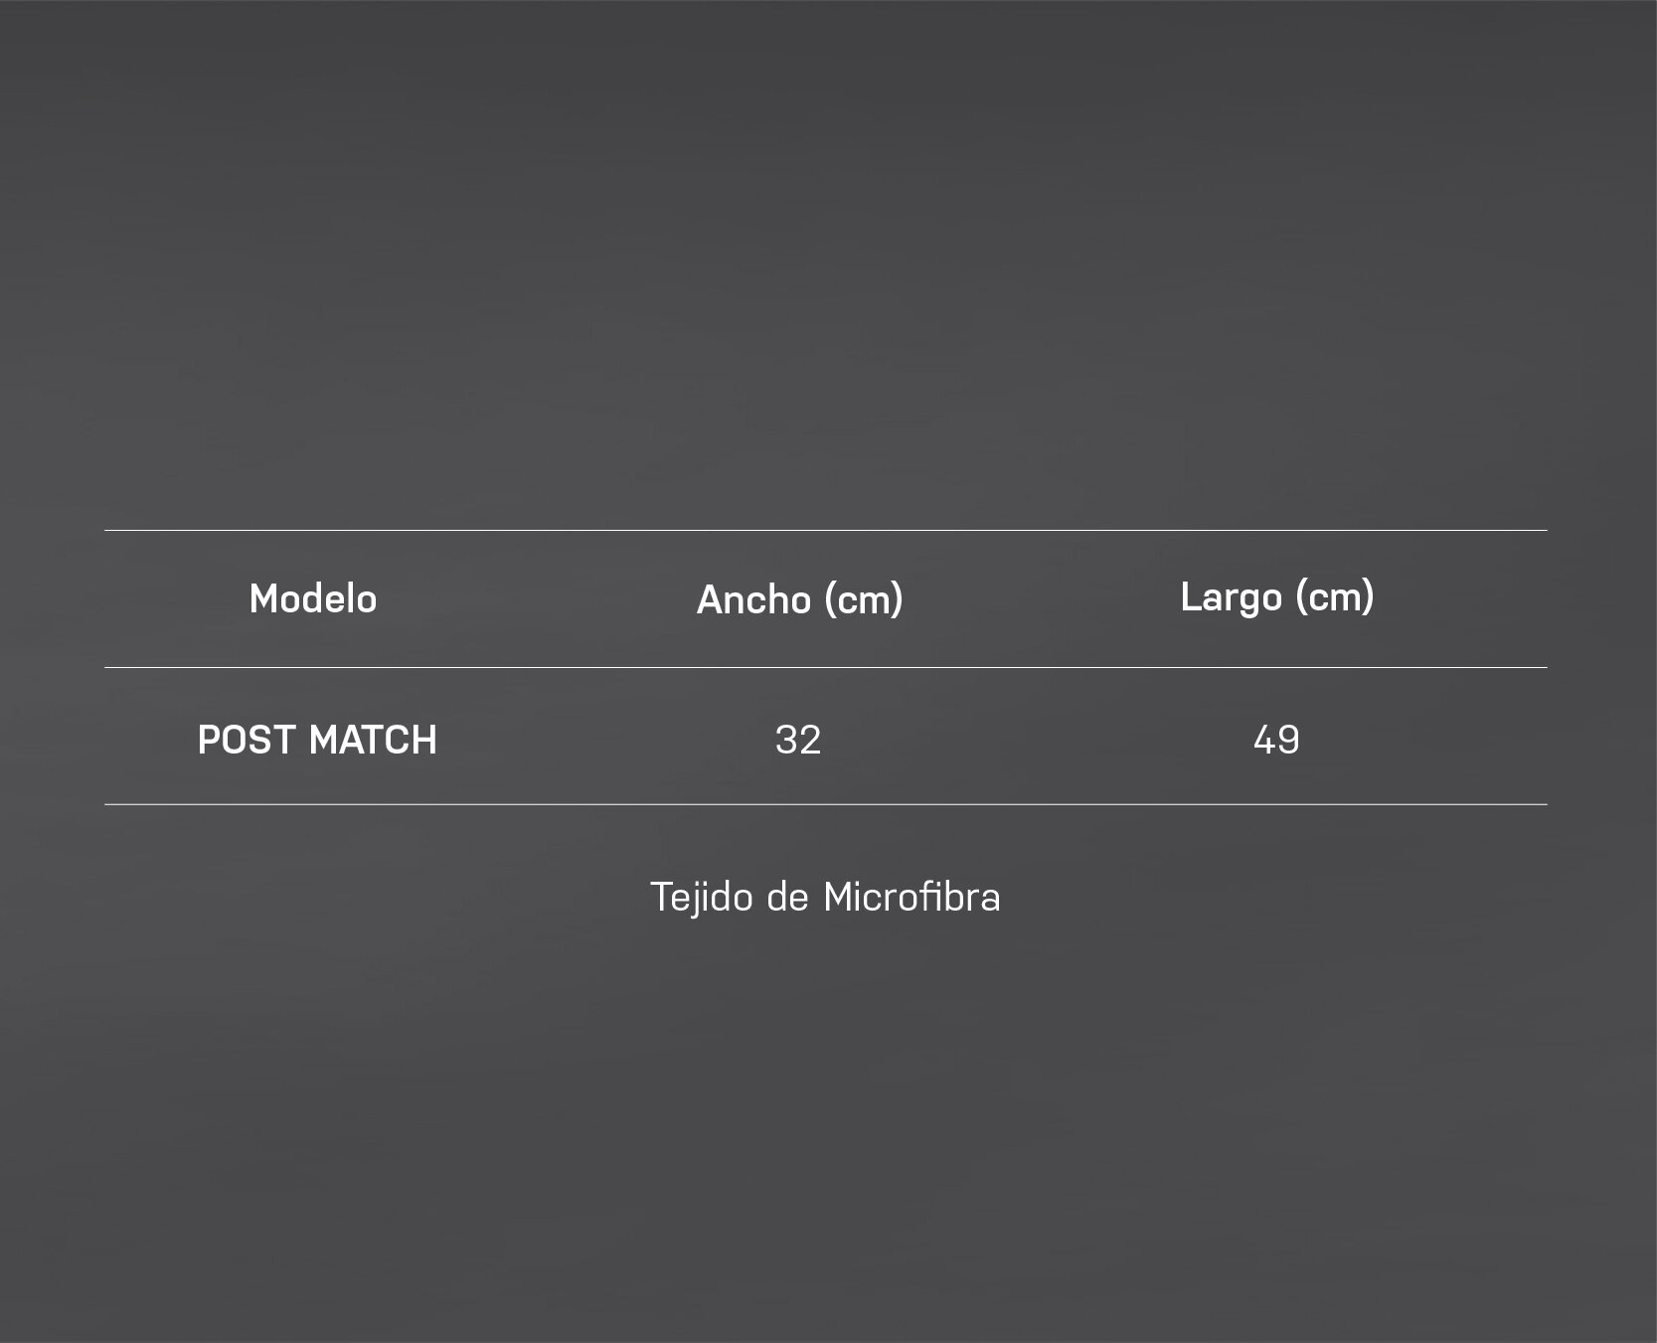
Task: Select the Largo (cm) column header
Action: [1277, 596]
